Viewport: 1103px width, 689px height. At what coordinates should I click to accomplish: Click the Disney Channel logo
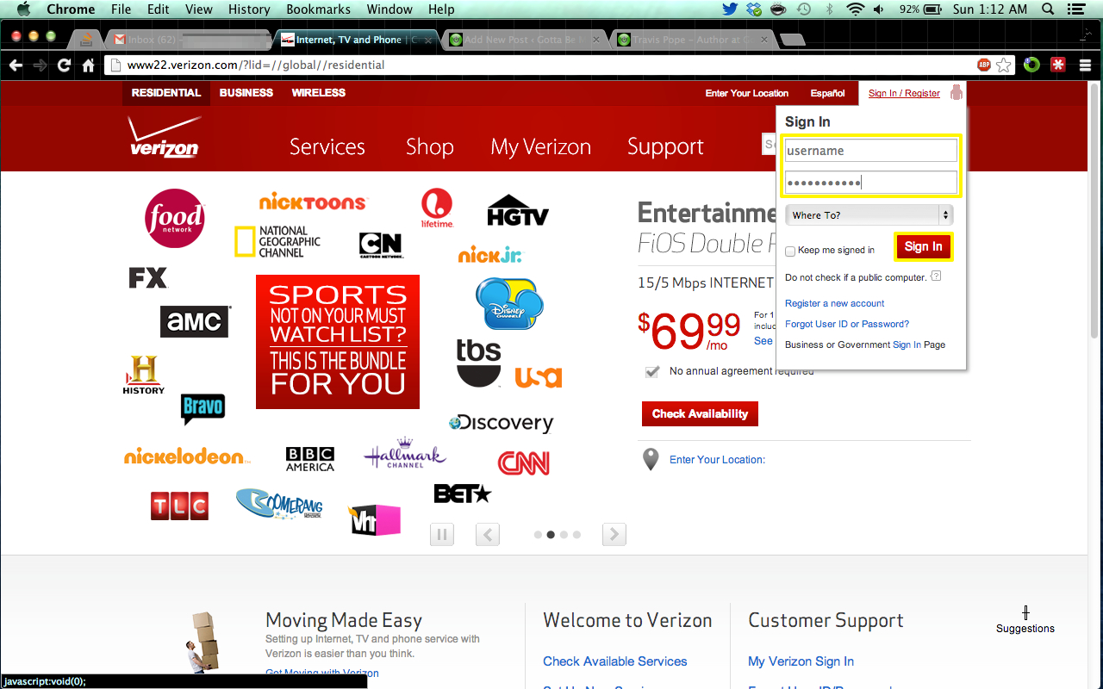[509, 303]
